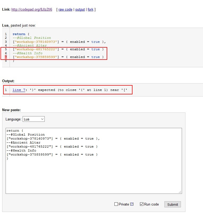Follow the 'line 7' error link in Output
The image size is (203, 222).
pyautogui.click(x=19, y=90)
